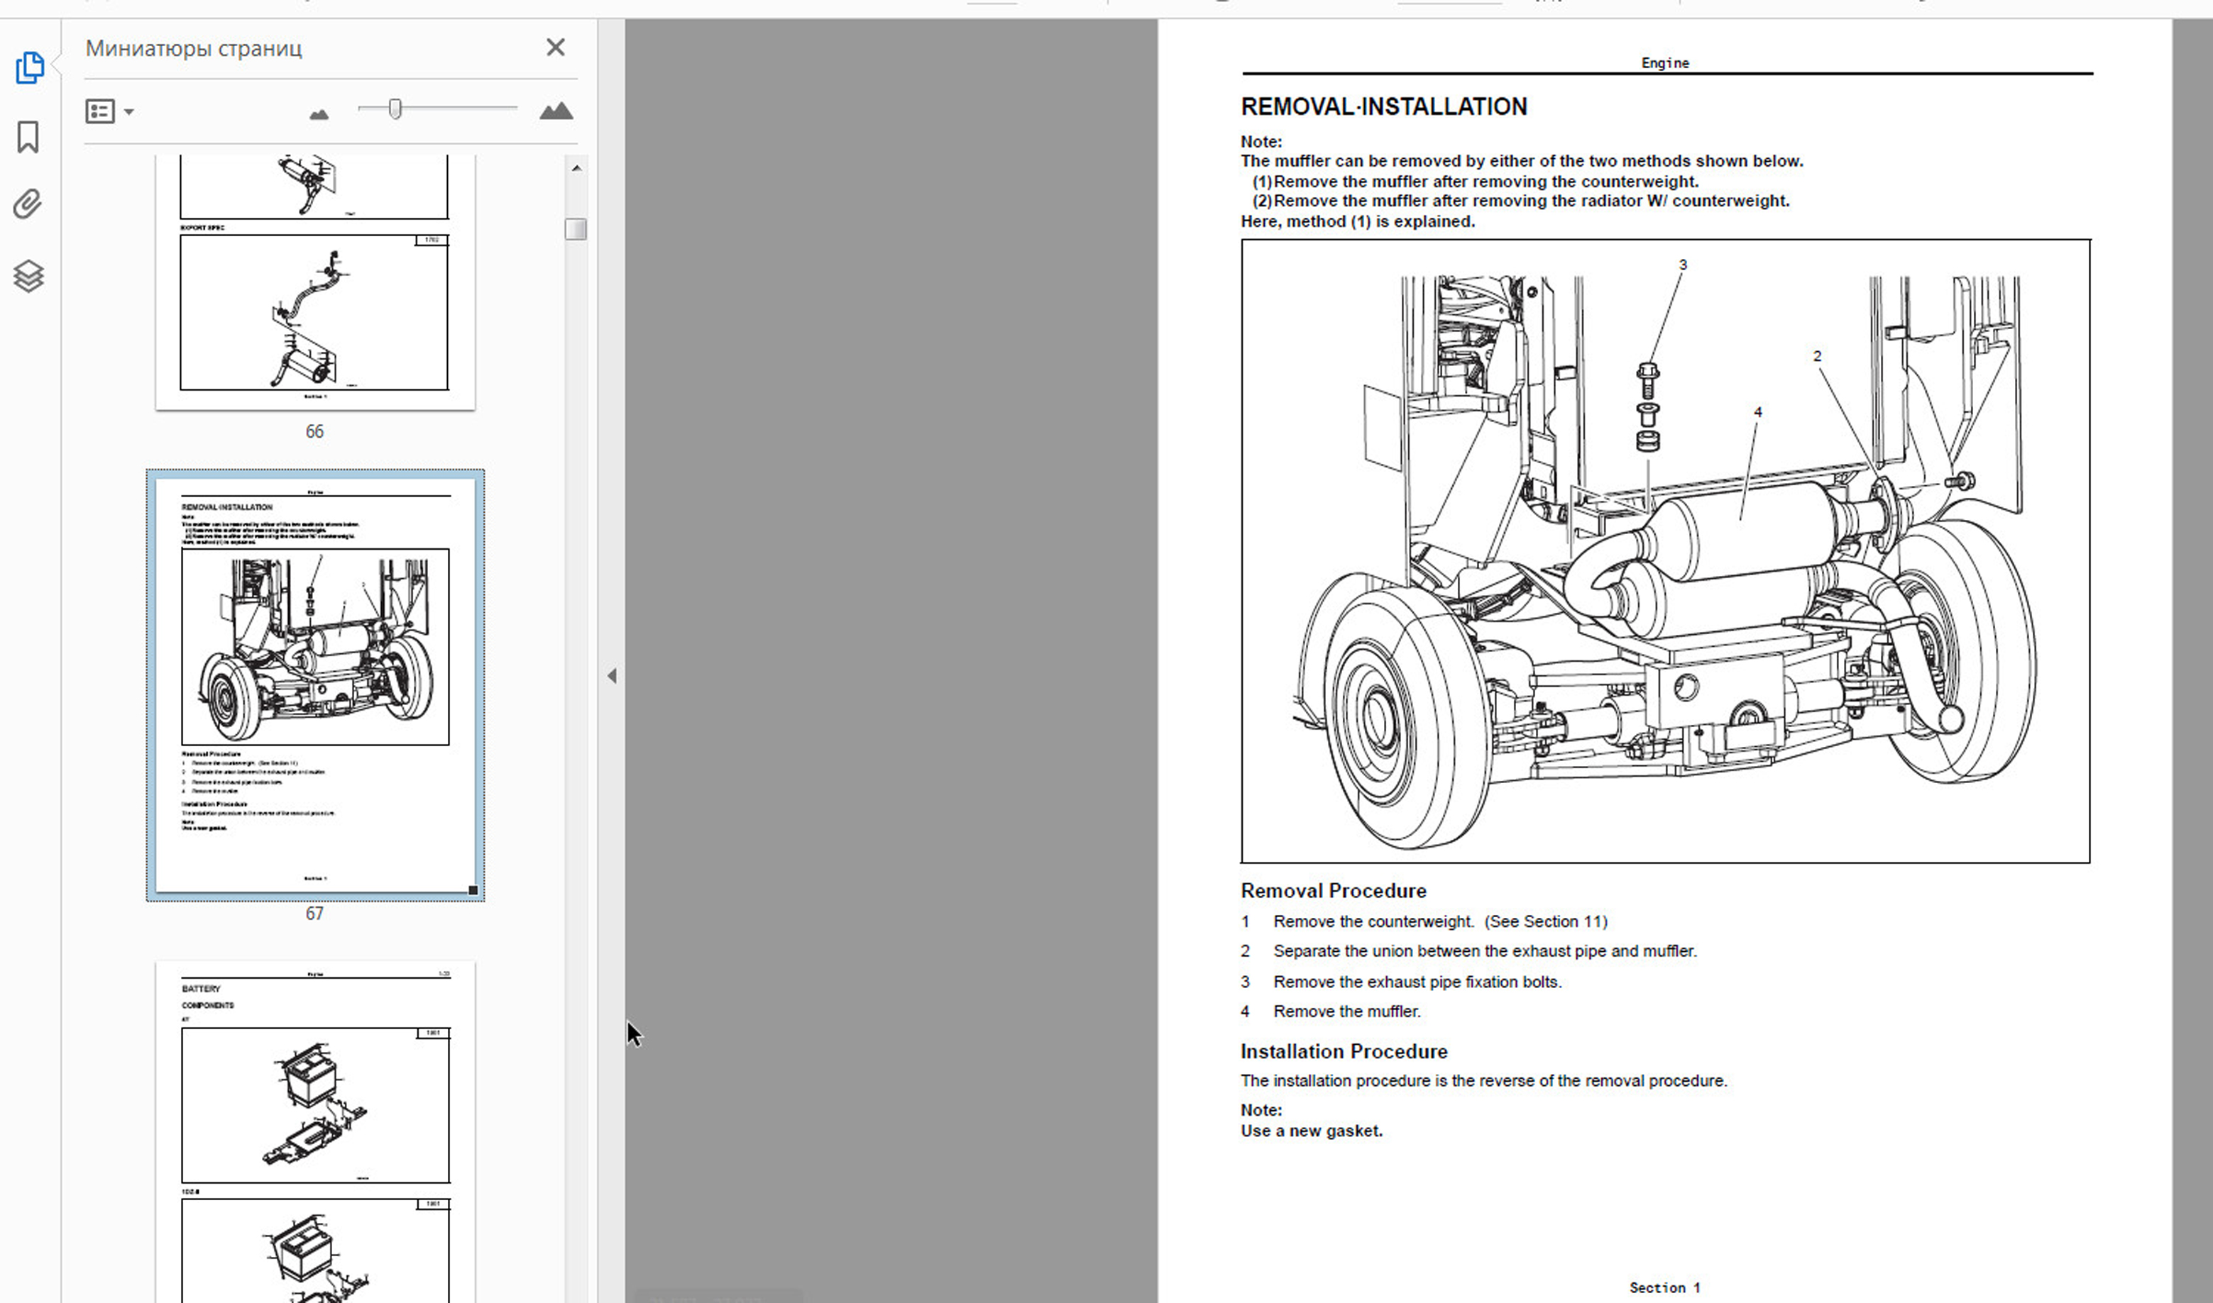Viewport: 2213px width, 1303px height.
Task: Open the Attachments paperclip panel
Action: 28,204
